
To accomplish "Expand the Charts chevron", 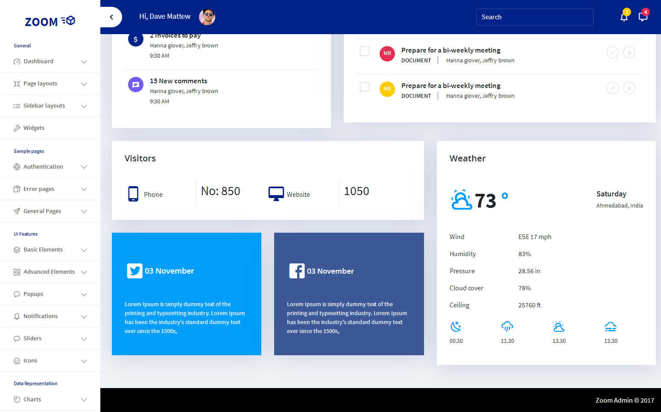I will [x=84, y=400].
